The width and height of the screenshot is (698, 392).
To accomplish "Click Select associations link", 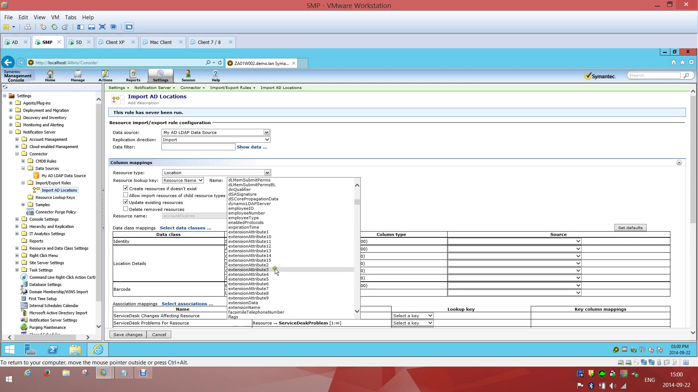I will (187, 304).
